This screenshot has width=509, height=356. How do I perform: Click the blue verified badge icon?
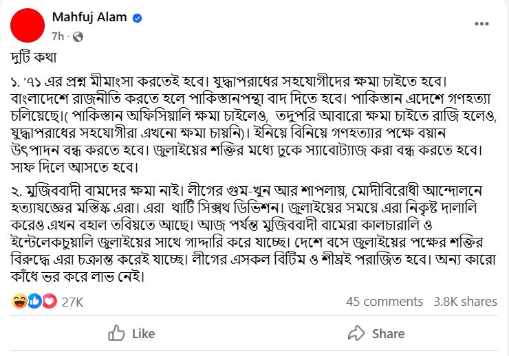tap(138, 18)
